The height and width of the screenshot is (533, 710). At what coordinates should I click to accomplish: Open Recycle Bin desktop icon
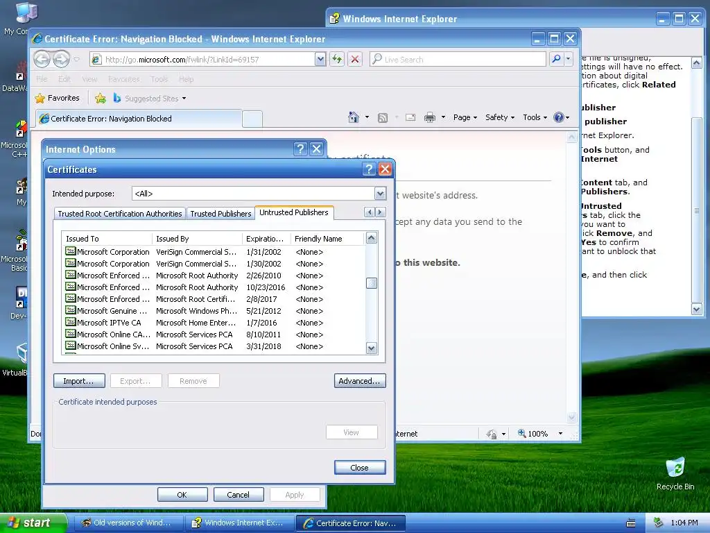coord(675,473)
